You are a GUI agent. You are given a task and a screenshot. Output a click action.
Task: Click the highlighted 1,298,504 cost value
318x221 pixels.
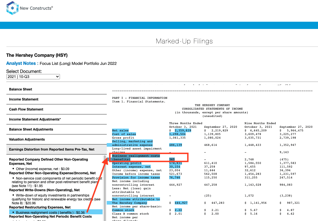(177, 134)
